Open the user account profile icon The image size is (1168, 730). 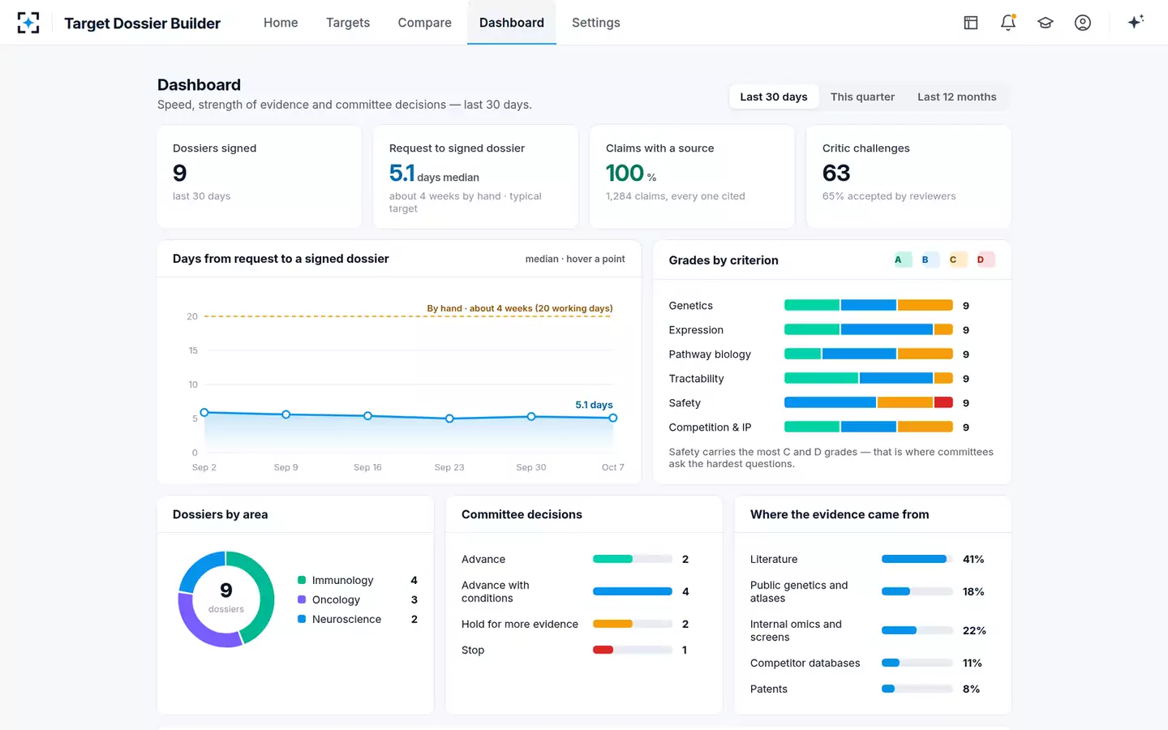[x=1083, y=23]
